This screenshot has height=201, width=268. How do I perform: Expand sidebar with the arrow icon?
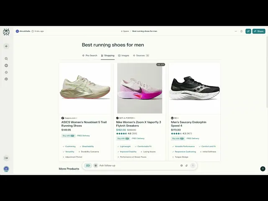[x=6, y=158]
